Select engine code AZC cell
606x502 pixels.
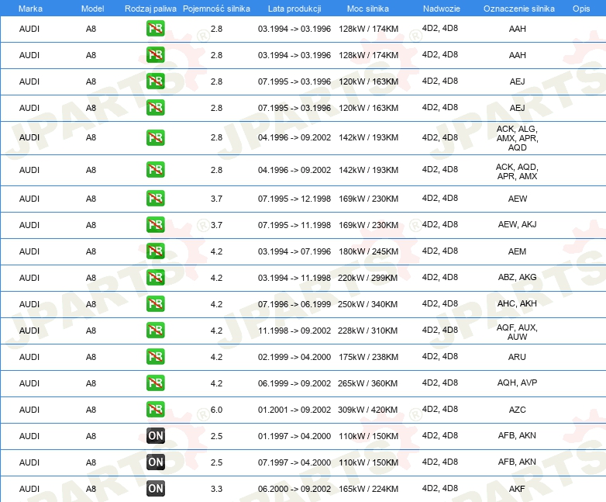click(517, 410)
